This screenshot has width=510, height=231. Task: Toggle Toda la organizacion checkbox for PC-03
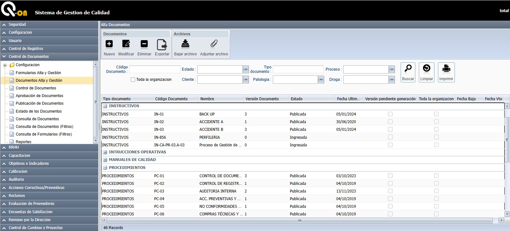436,191
